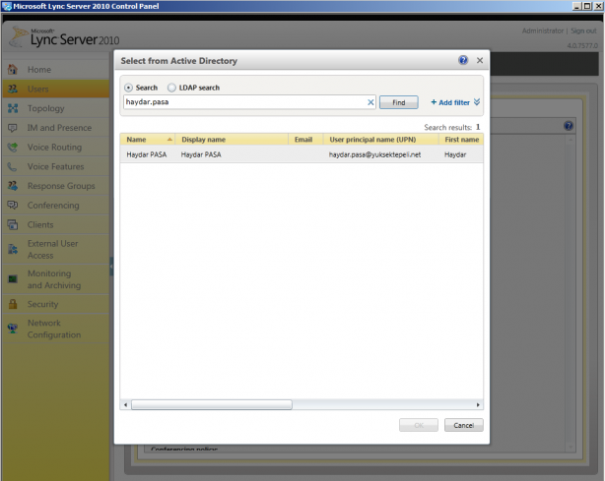Close the Select from Active Directory dialog
605x481 pixels.
point(480,60)
